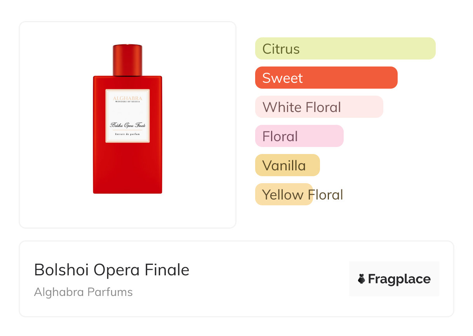This screenshot has height=336, width=473.
Task: Open the Alghabra Parfums brand link
Action: tap(83, 292)
